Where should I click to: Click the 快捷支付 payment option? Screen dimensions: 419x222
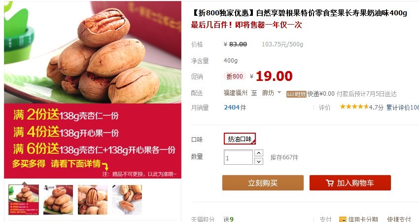tap(399, 220)
